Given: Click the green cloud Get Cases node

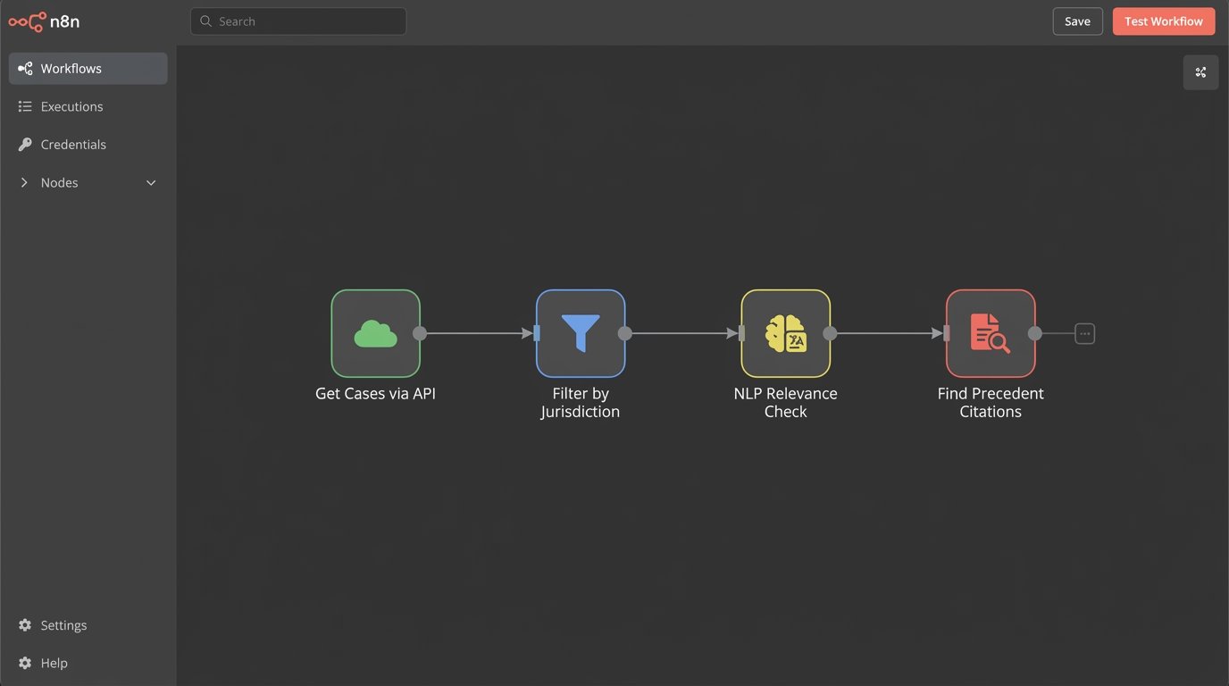Looking at the screenshot, I should [x=375, y=333].
